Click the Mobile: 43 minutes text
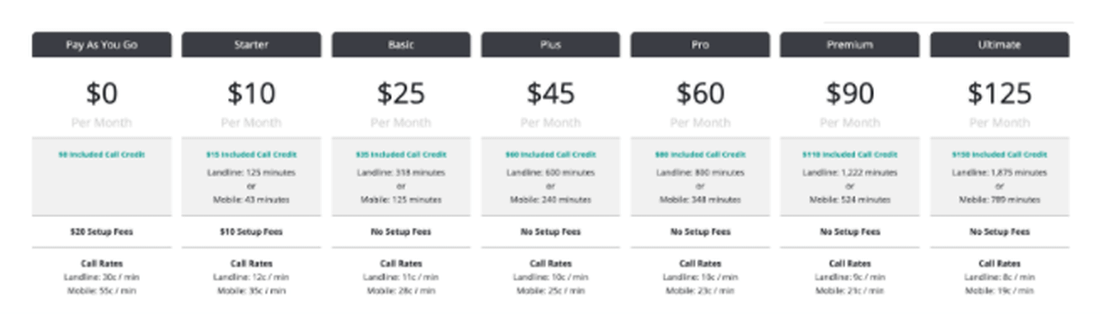The image size is (1102, 334). 251,200
